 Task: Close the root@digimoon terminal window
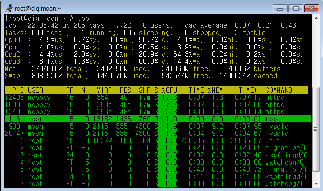tap(311, 9)
